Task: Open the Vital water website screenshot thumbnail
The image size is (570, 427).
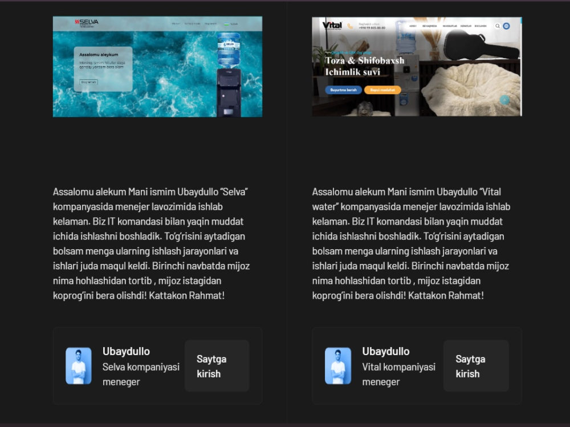Action: click(417, 67)
